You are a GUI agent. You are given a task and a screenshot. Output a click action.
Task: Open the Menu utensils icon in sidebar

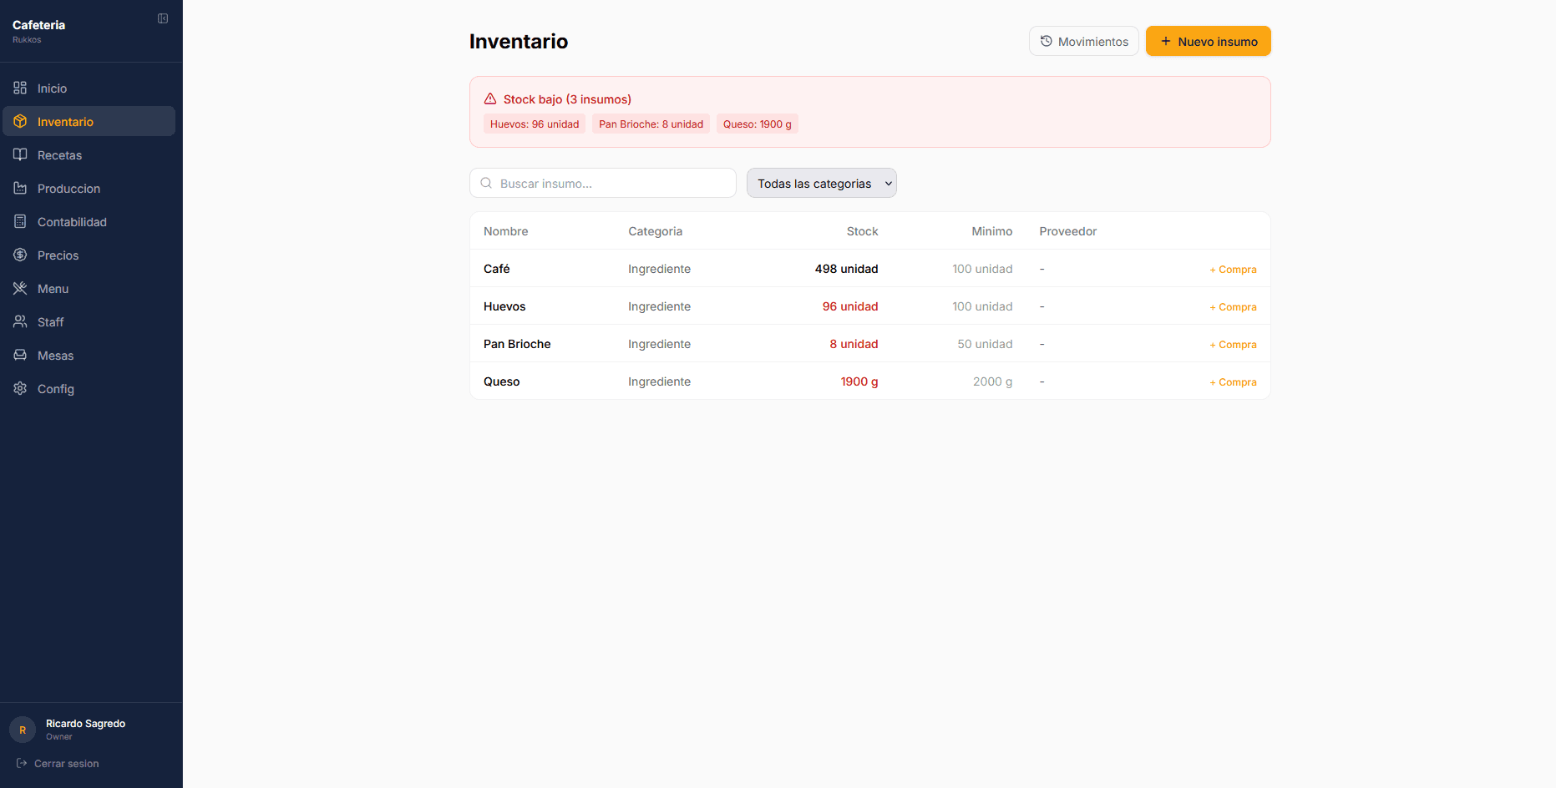20,288
